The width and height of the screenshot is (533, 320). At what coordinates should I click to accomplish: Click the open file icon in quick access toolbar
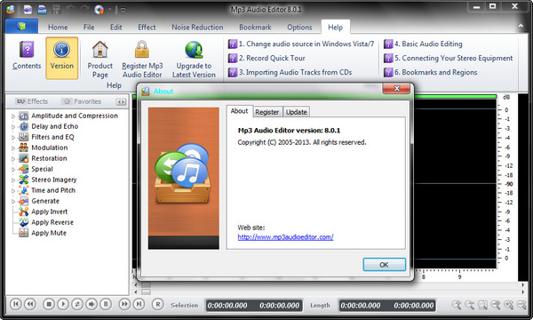[42, 10]
